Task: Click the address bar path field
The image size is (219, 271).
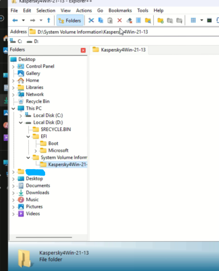Action: [x=123, y=32]
